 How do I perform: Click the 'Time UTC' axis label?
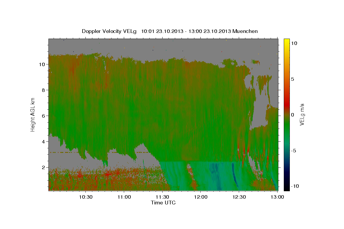tap(163, 203)
